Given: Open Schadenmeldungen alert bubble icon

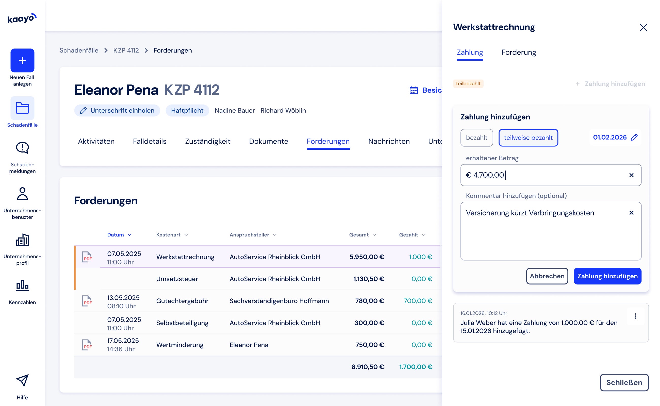Looking at the screenshot, I should (22, 148).
